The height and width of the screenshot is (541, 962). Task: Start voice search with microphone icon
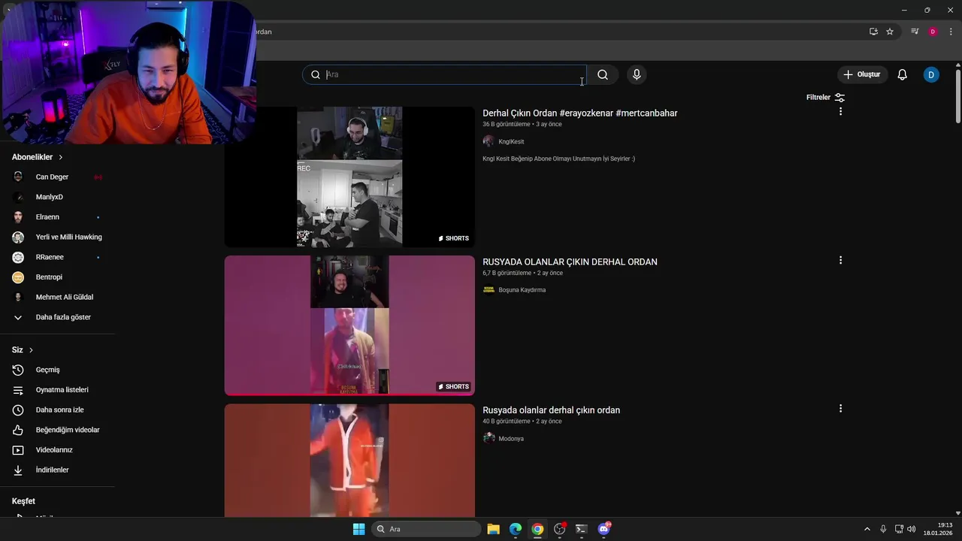coord(637,74)
